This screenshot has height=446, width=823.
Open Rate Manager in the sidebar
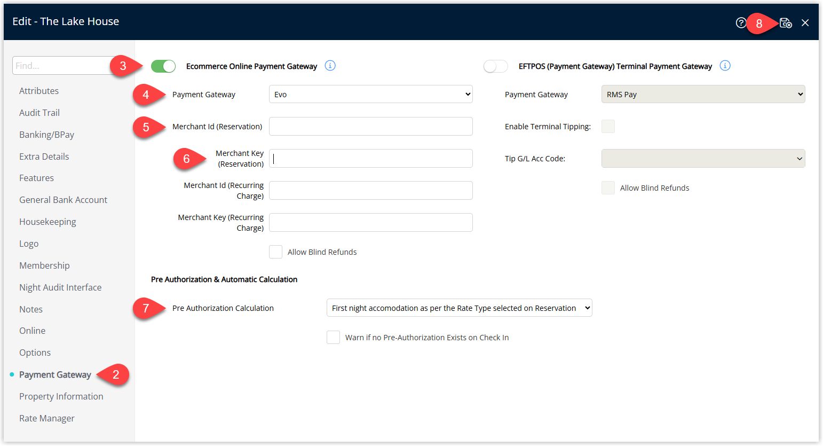47,418
